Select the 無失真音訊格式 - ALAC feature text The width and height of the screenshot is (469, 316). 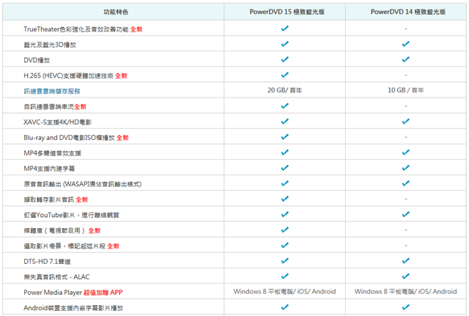(x=56, y=277)
